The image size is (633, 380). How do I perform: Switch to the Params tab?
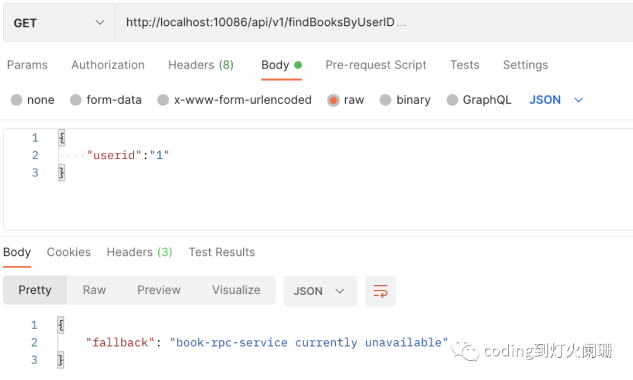click(x=27, y=65)
